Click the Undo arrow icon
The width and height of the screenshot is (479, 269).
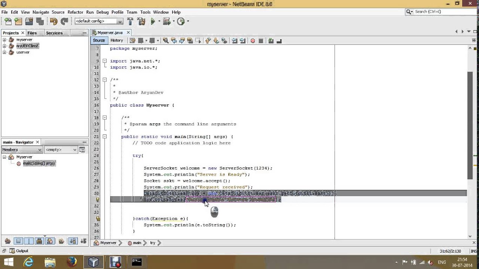(54, 21)
